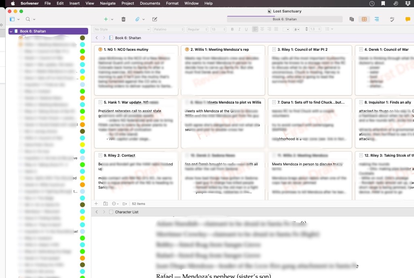
Task: Collapse the Book 6: Shaitan folder
Action: pos(11,31)
